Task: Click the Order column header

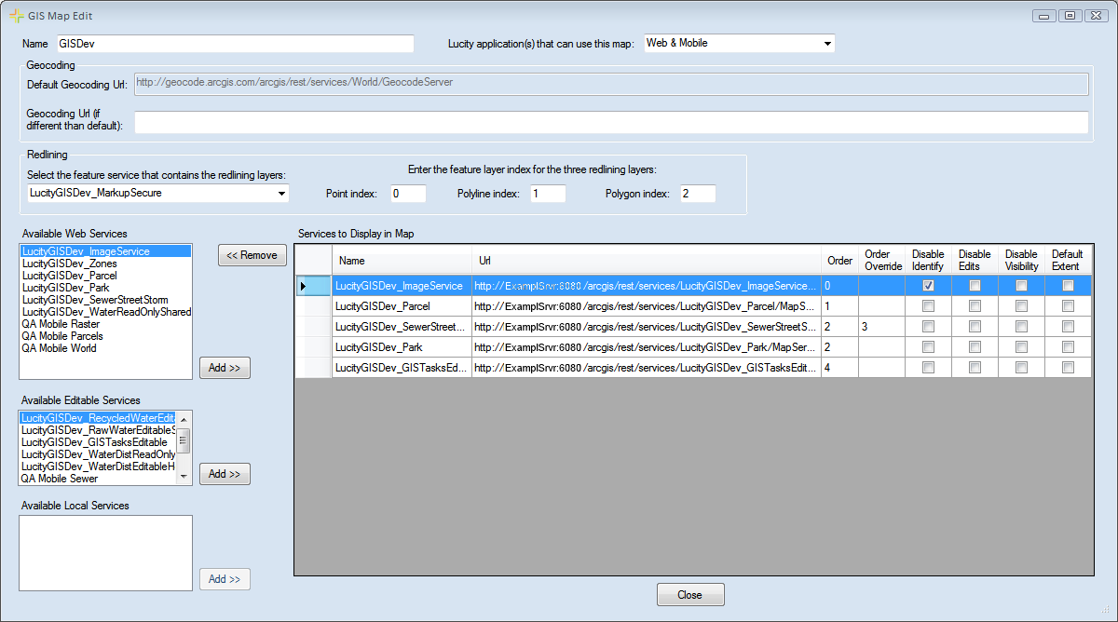Action: coord(839,261)
